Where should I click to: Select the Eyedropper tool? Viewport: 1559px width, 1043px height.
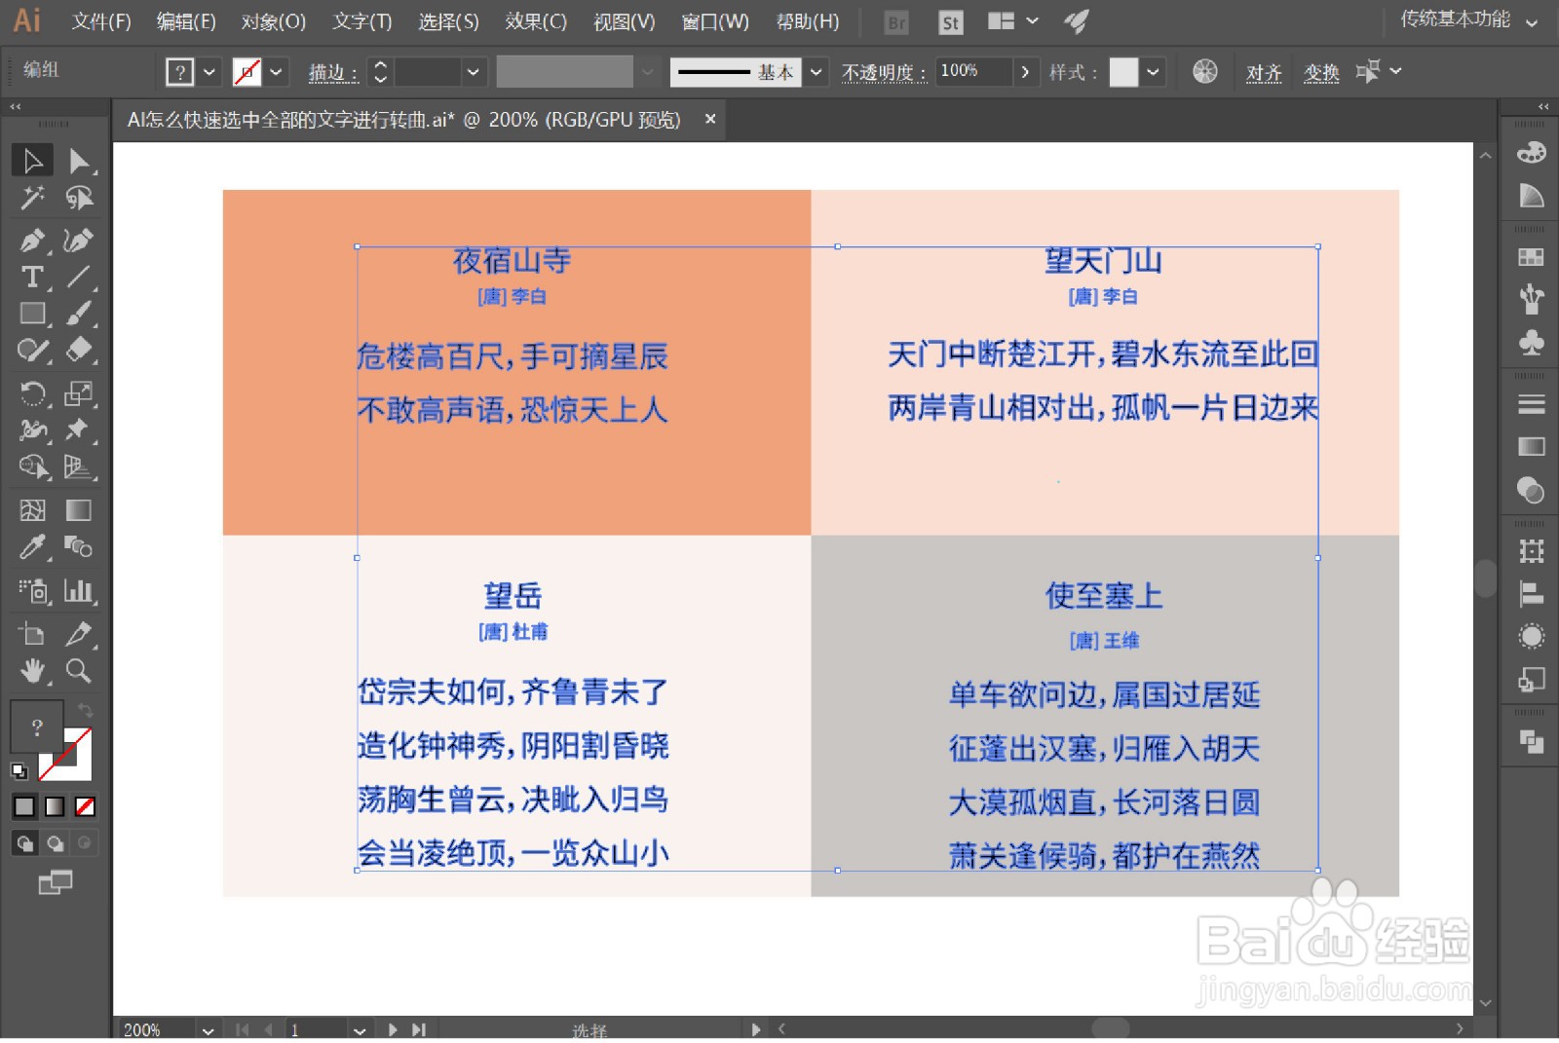(32, 548)
